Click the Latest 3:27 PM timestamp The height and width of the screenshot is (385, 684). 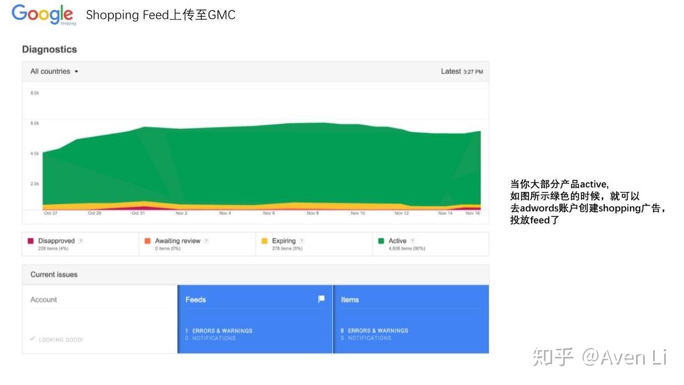coord(462,71)
